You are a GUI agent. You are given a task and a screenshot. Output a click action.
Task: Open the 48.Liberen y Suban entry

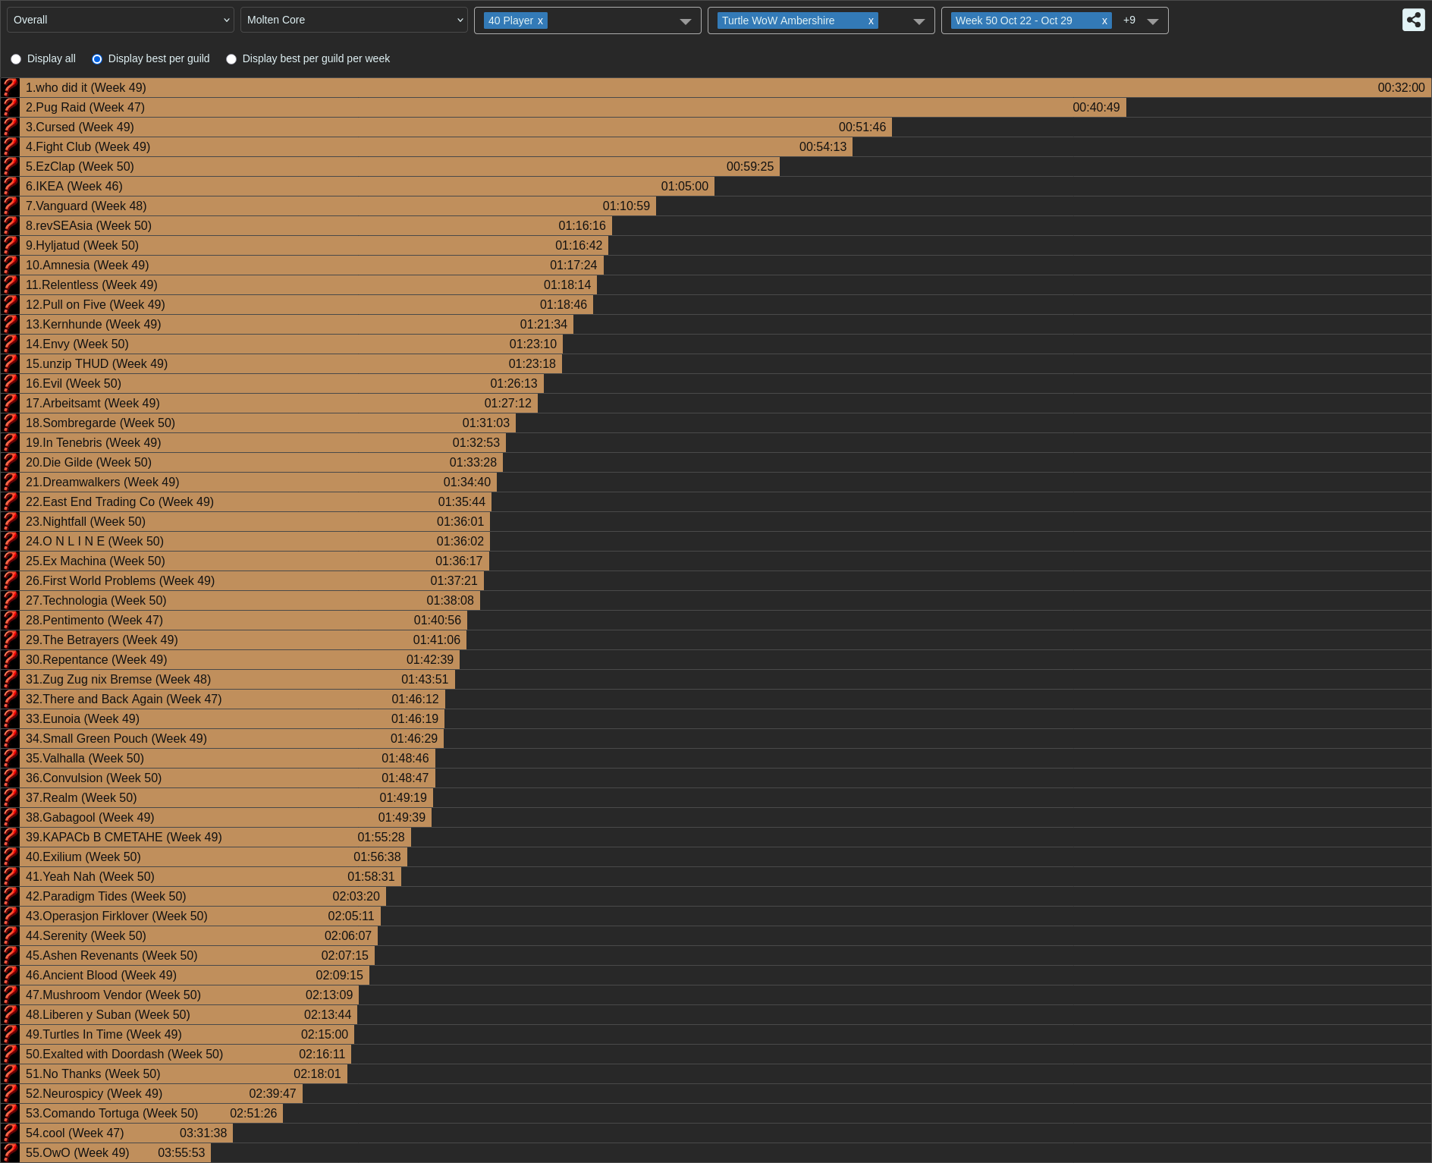pos(108,1014)
